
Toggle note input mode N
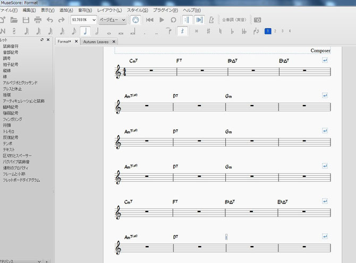(3, 31)
